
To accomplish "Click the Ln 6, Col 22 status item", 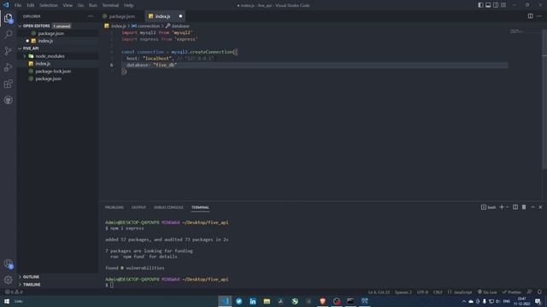I will pyautogui.click(x=379, y=292).
